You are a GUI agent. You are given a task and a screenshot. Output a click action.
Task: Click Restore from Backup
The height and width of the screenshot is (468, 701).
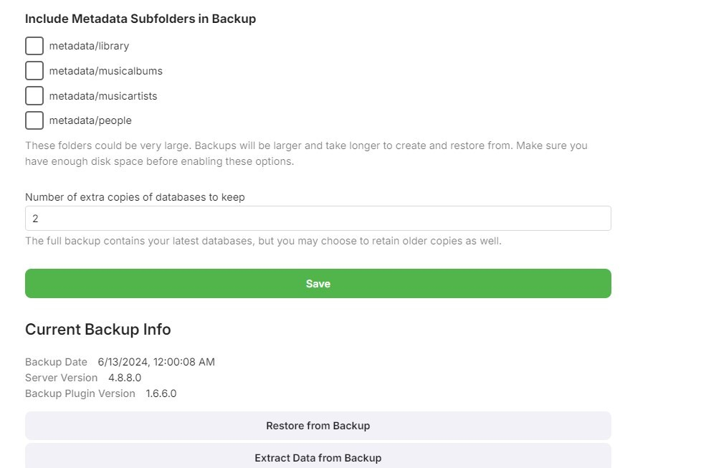[318, 426]
